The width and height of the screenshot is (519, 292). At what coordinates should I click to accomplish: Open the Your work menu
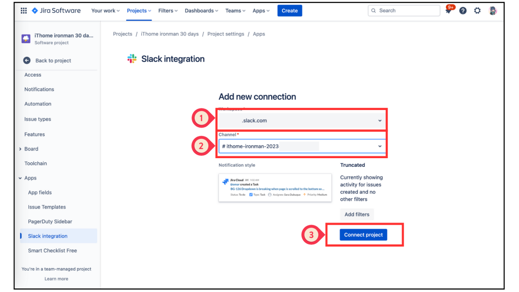point(105,11)
